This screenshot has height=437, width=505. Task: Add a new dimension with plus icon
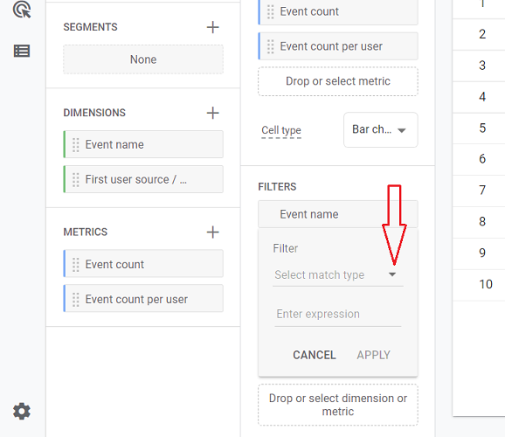[212, 113]
